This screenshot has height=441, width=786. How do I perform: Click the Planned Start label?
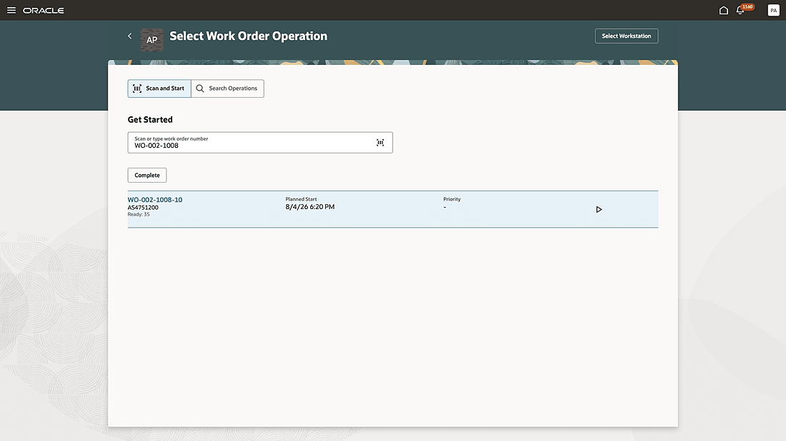[x=302, y=199]
